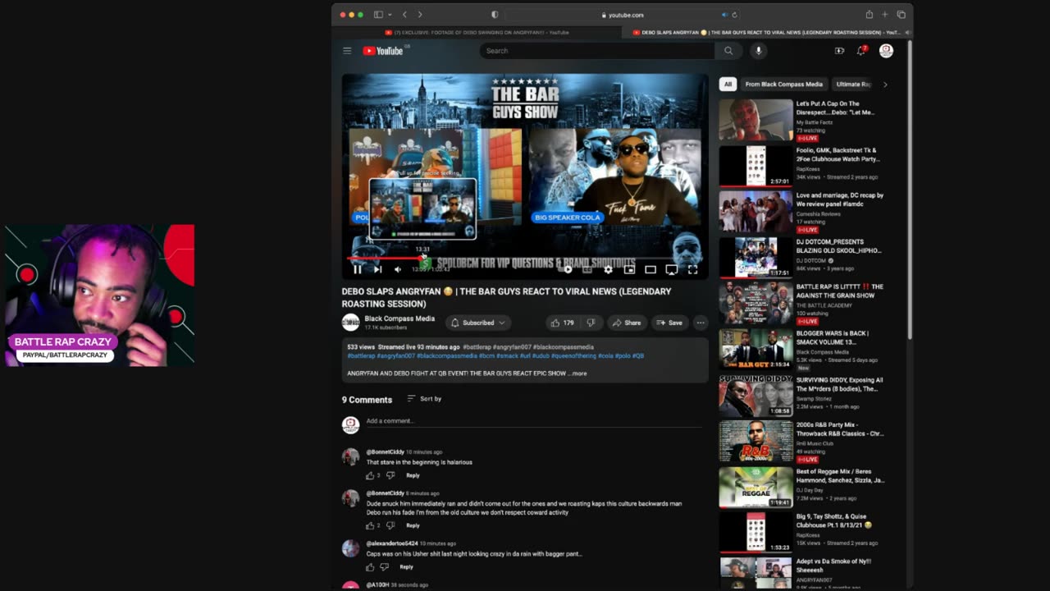Switch to theater mode
Image resolution: width=1050 pixels, height=591 pixels.
coord(651,269)
